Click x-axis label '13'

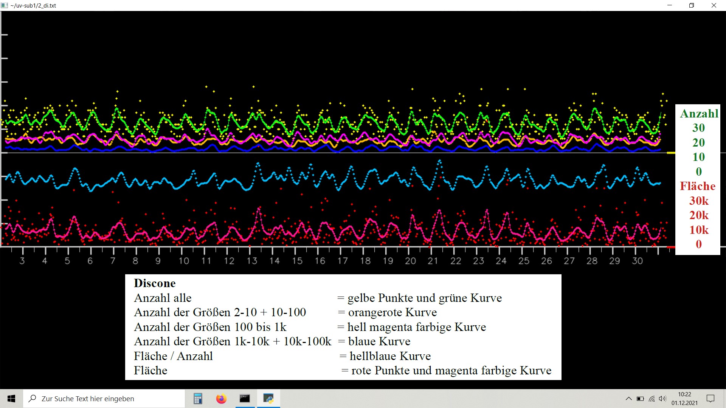click(x=252, y=261)
